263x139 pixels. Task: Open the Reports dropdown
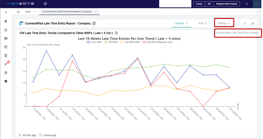181,23
